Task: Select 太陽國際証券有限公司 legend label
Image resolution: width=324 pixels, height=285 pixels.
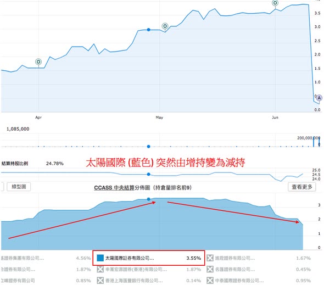Action: 130,258
